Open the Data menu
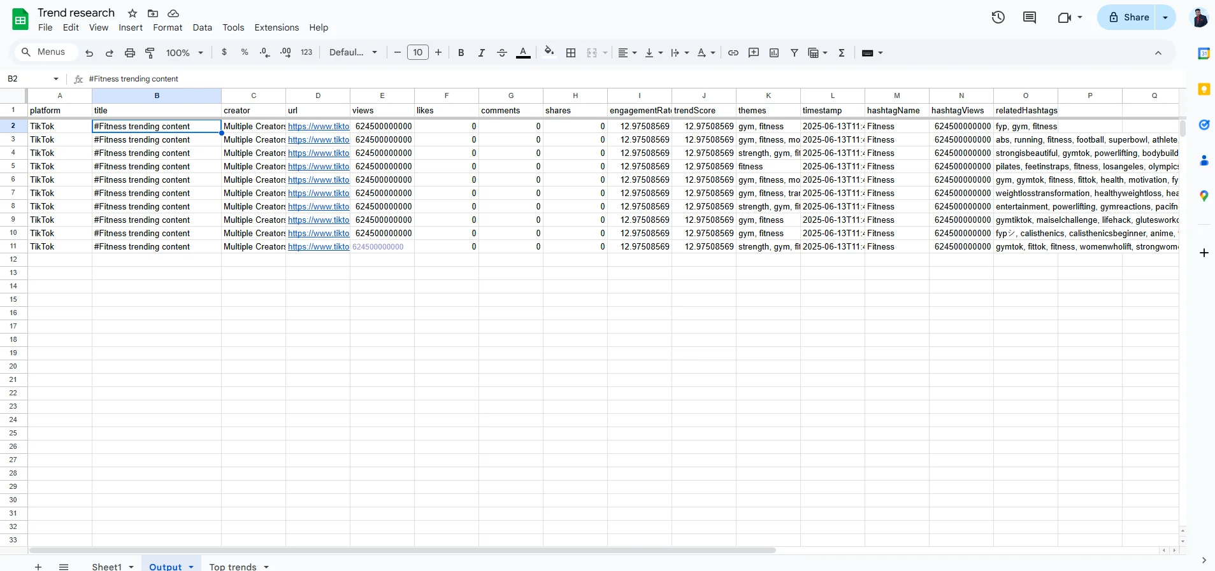 202,27
